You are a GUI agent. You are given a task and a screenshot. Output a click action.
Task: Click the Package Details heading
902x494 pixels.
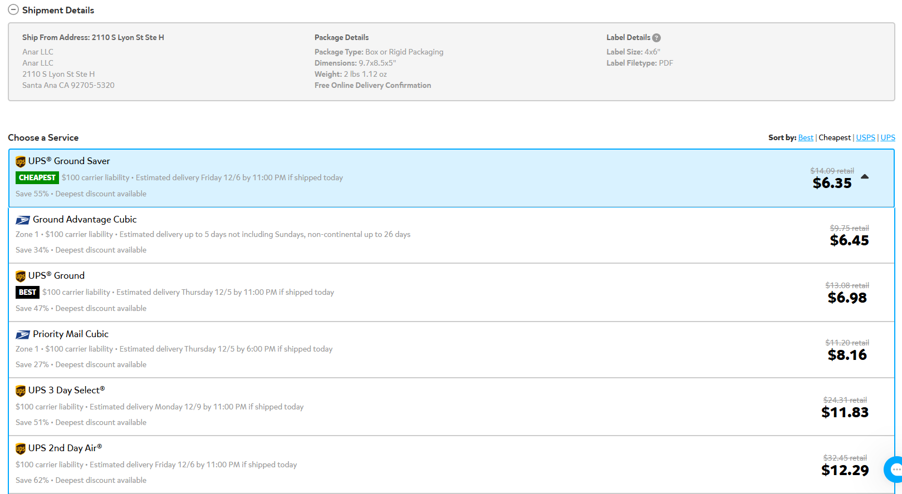(341, 37)
